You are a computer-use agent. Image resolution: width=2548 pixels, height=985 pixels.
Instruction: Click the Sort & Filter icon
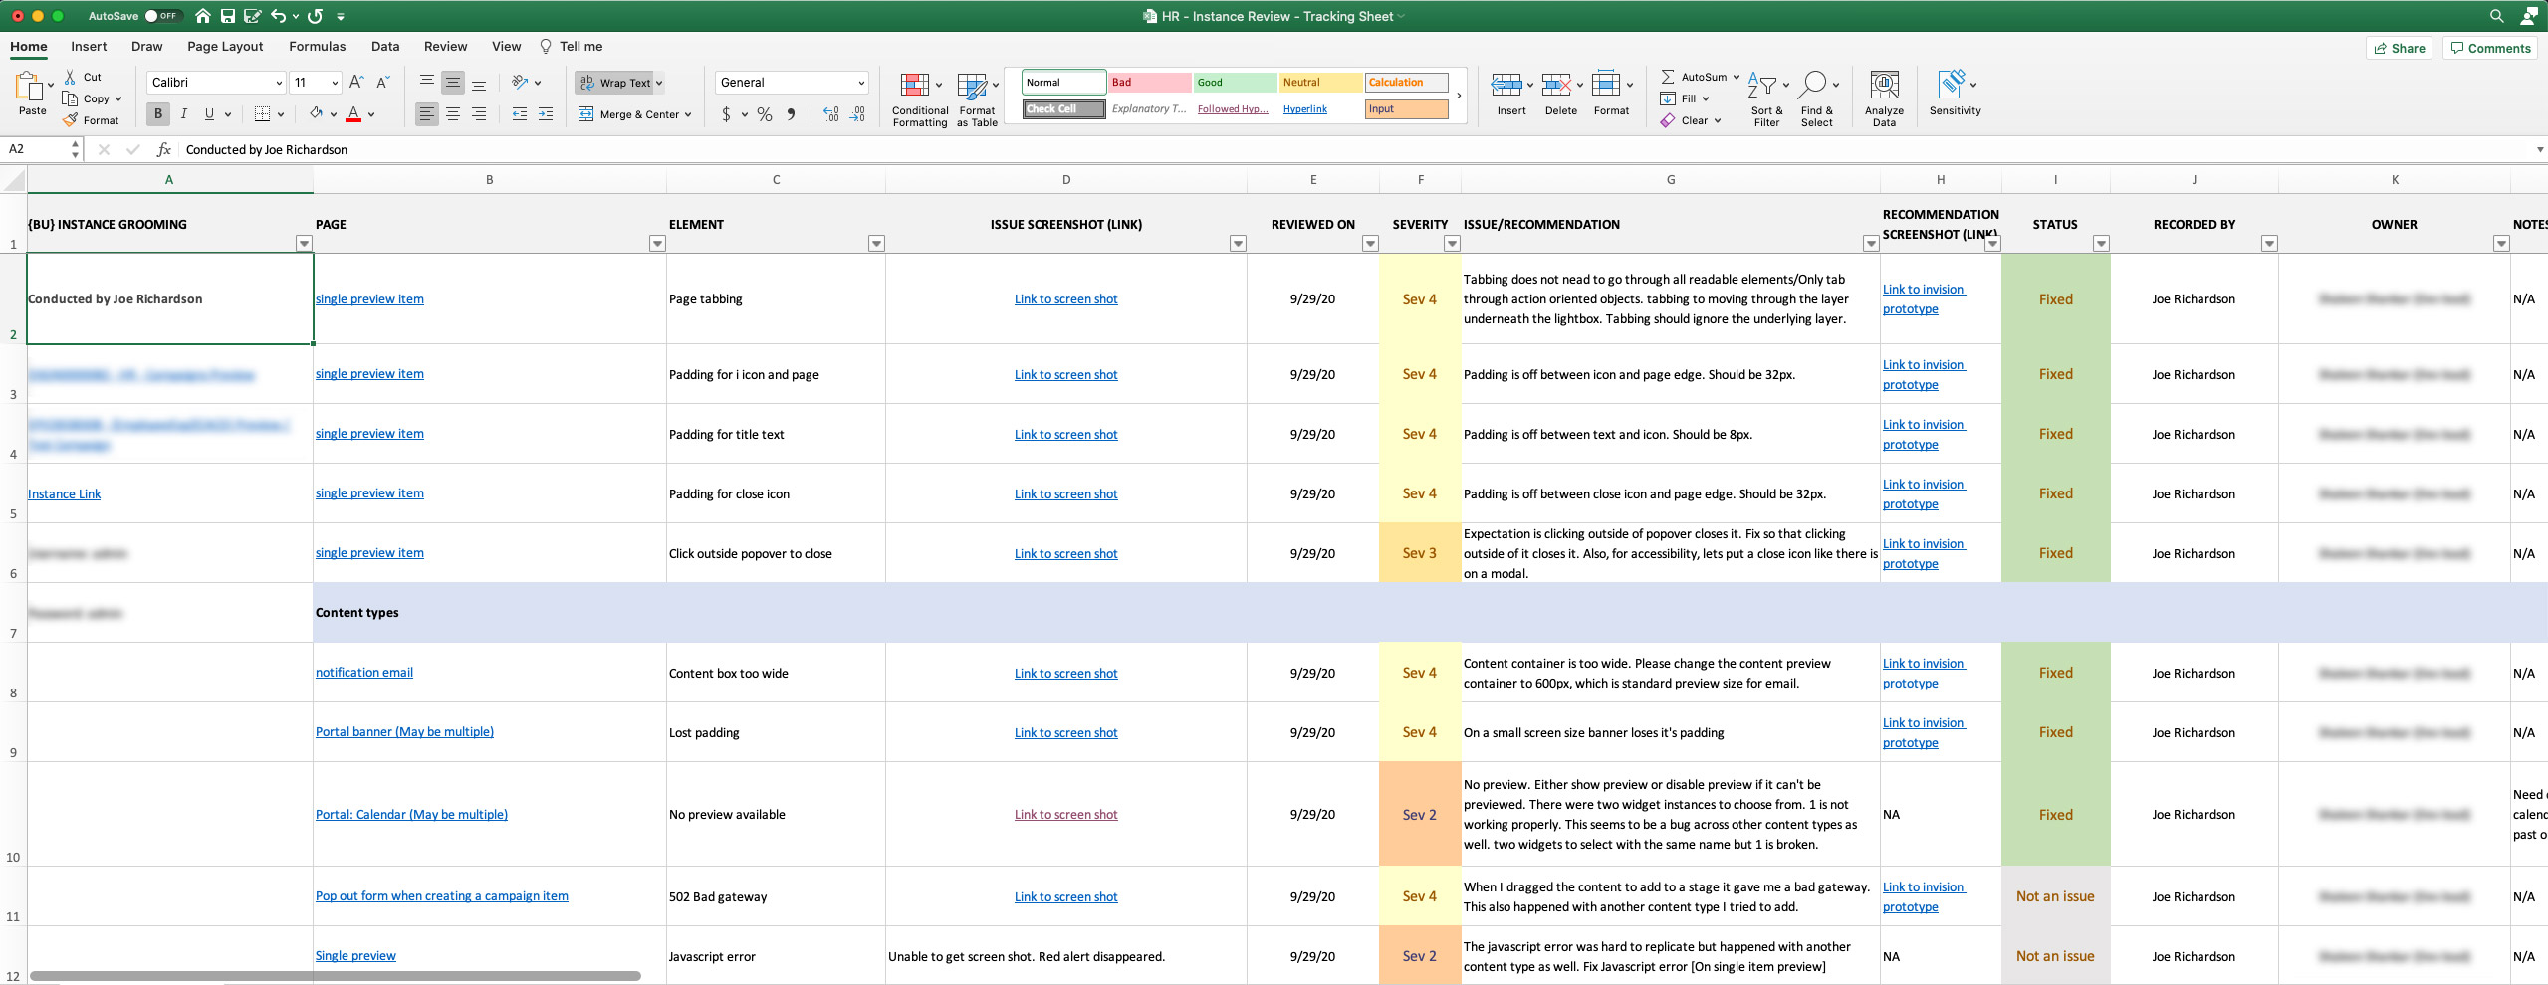click(1761, 86)
